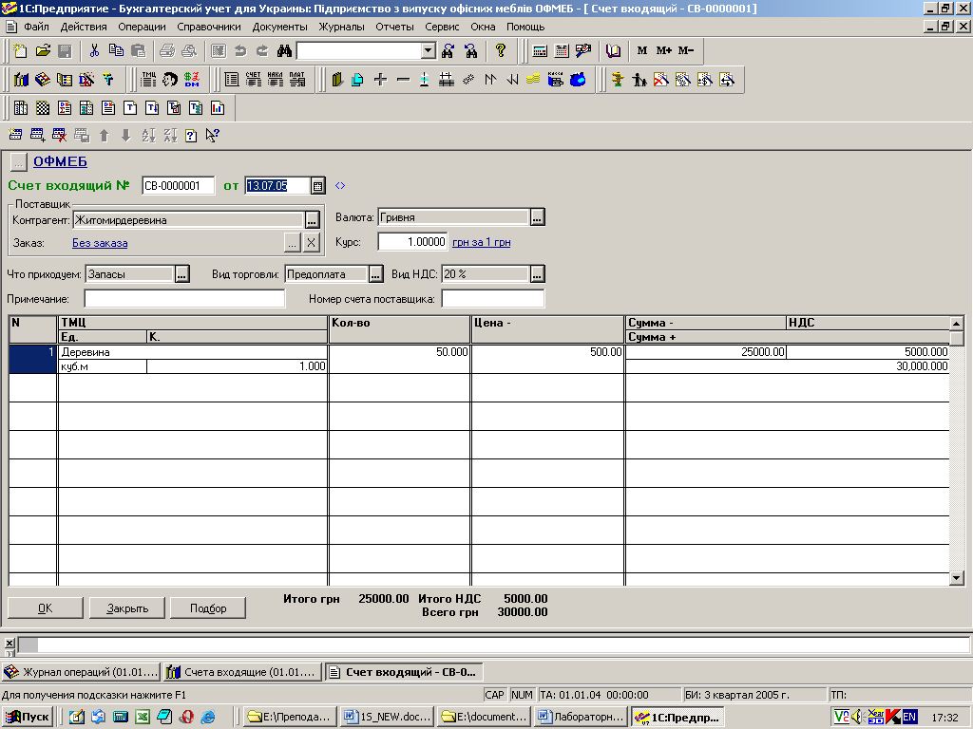Viewport: 973px width, 729px height.
Task: Click the Подбор button
Action: pyautogui.click(x=208, y=608)
